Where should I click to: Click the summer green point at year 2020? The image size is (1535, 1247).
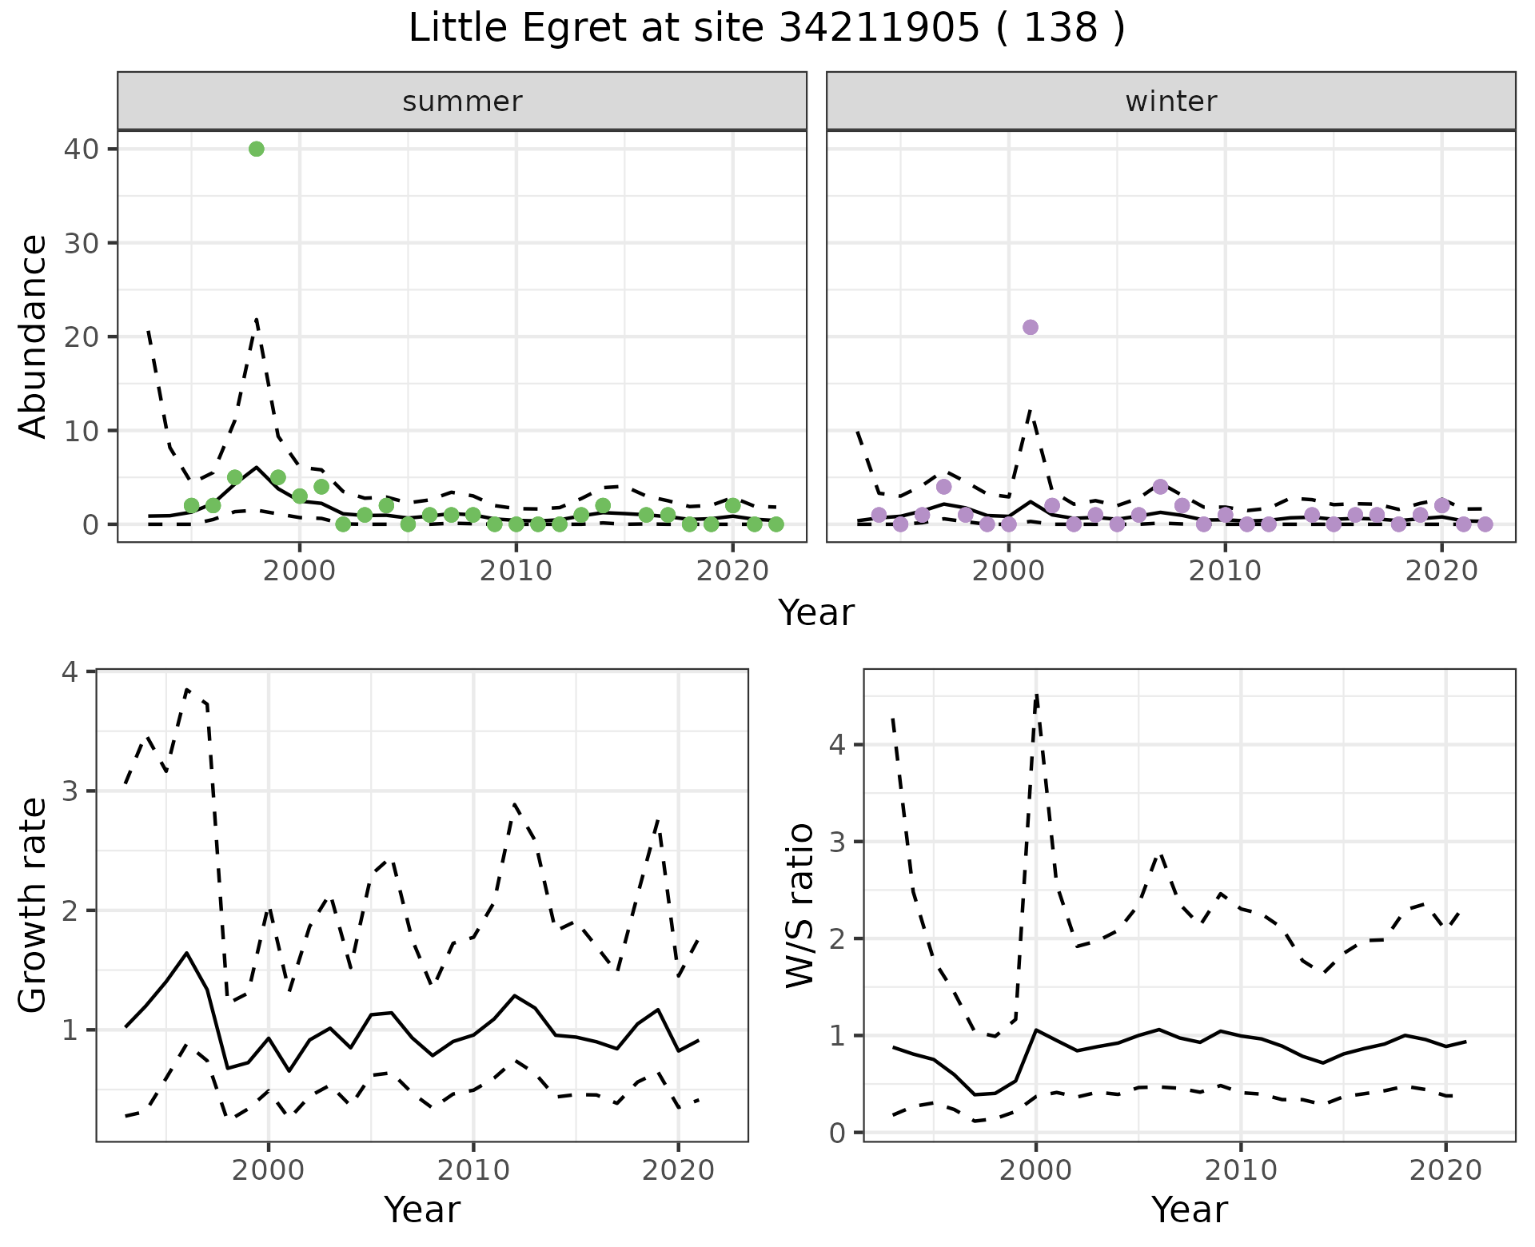(732, 505)
